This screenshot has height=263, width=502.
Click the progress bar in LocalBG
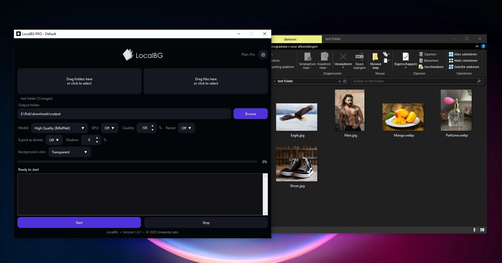(x=137, y=162)
